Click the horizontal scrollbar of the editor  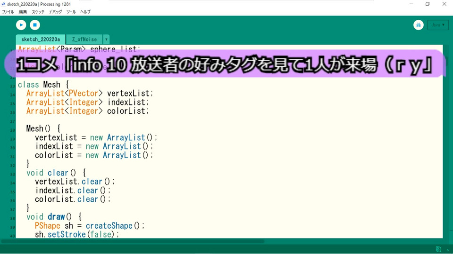(133, 241)
